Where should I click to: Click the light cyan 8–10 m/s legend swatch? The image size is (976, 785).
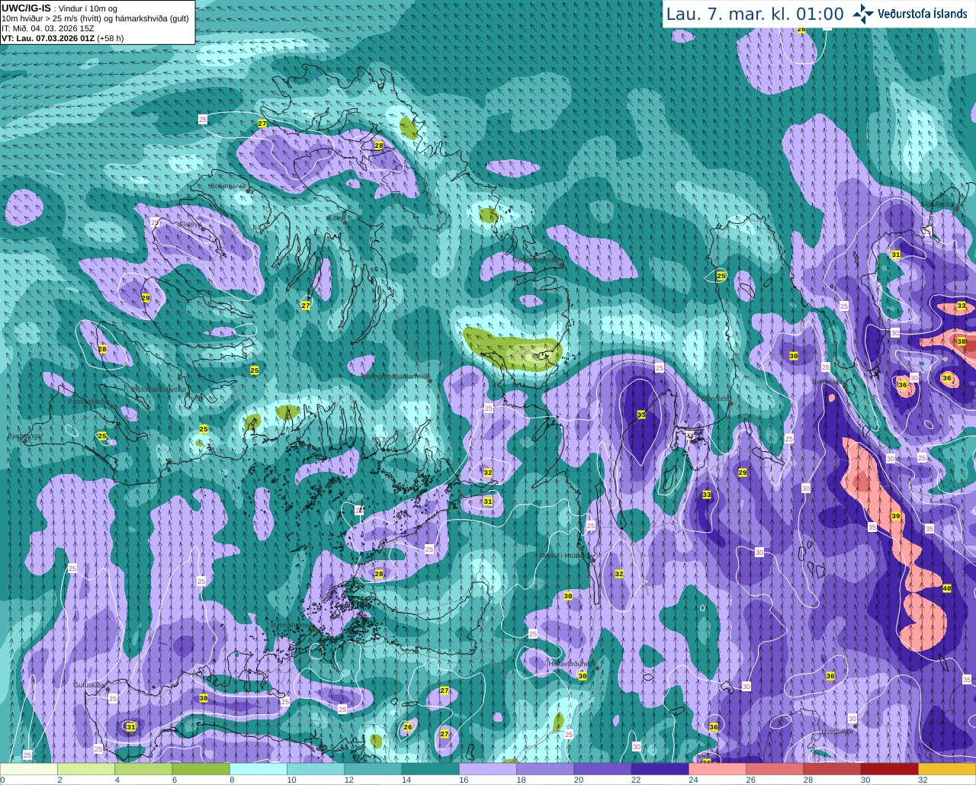tap(258, 769)
